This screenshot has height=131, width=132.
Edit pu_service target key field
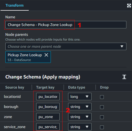[x=48, y=127]
